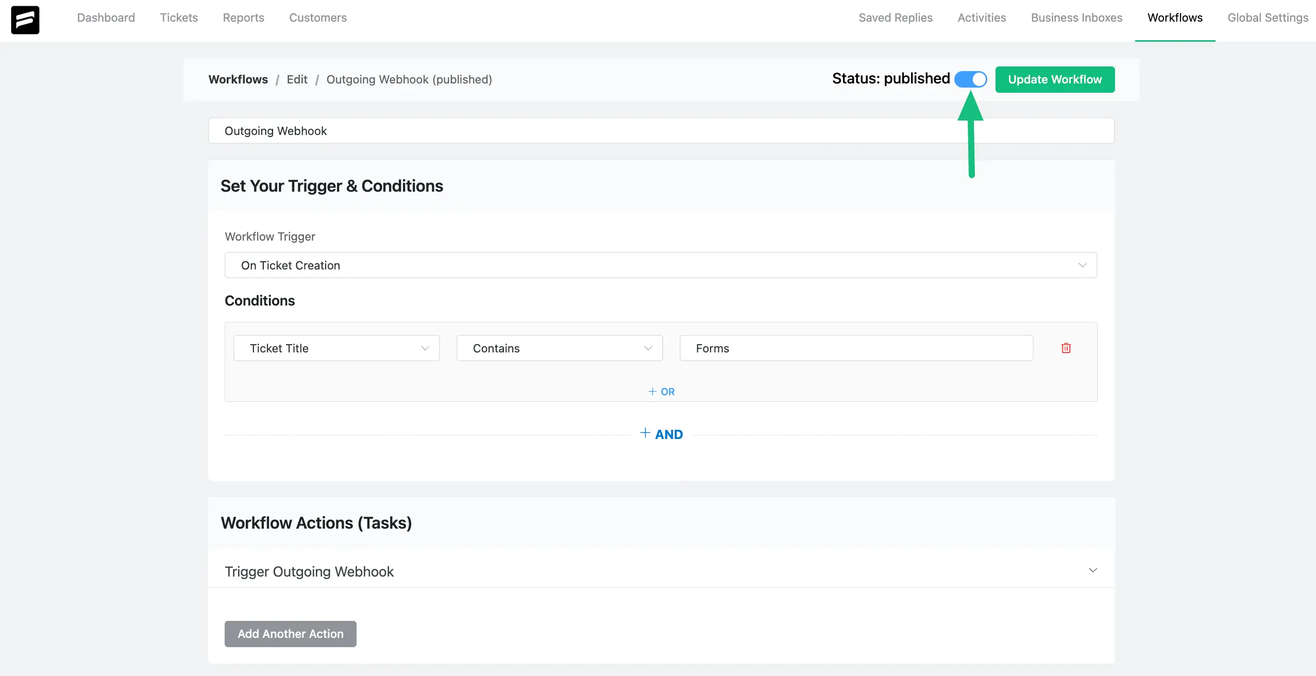Open Global Settings
The height and width of the screenshot is (676, 1316).
(1268, 18)
